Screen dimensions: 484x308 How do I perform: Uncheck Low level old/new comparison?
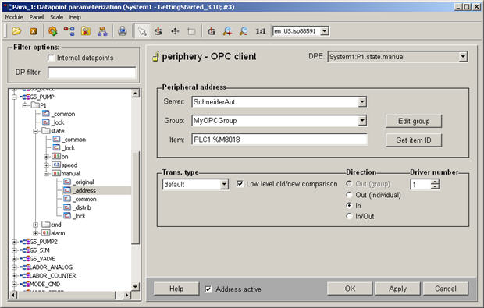coord(240,184)
